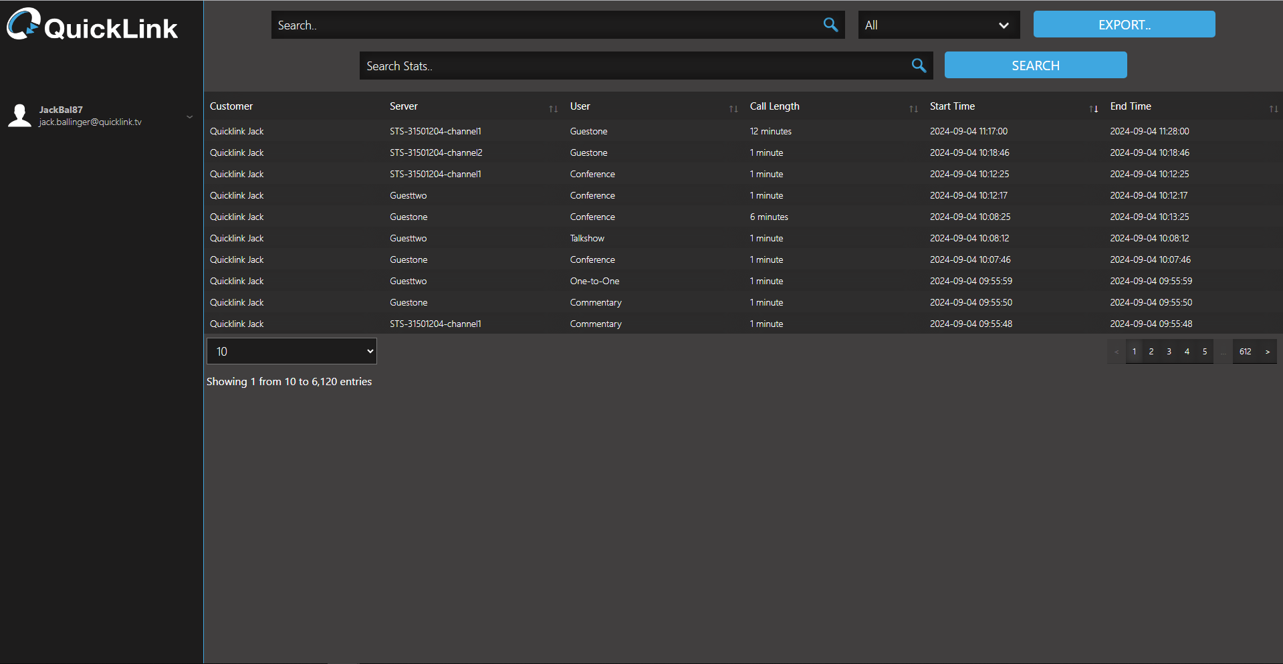Click the QuickLink logo icon
Image resolution: width=1283 pixels, height=664 pixels.
[23, 25]
